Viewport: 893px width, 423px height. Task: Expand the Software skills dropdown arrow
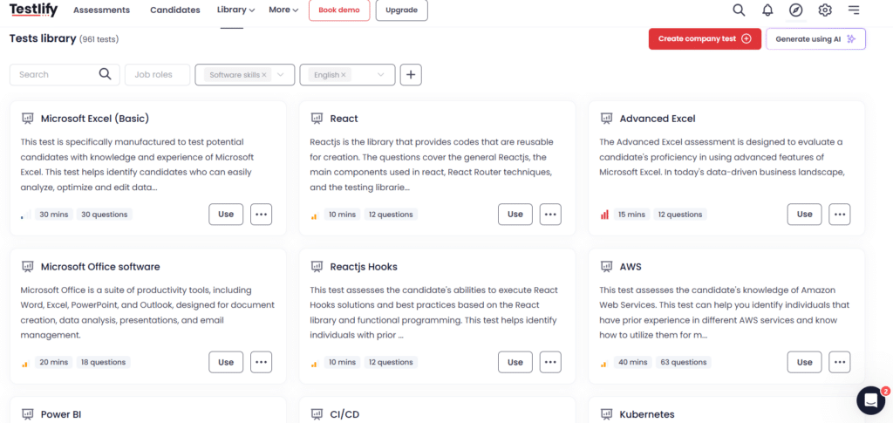pyautogui.click(x=281, y=75)
